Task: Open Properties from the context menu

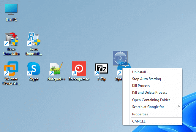Action: point(140,114)
